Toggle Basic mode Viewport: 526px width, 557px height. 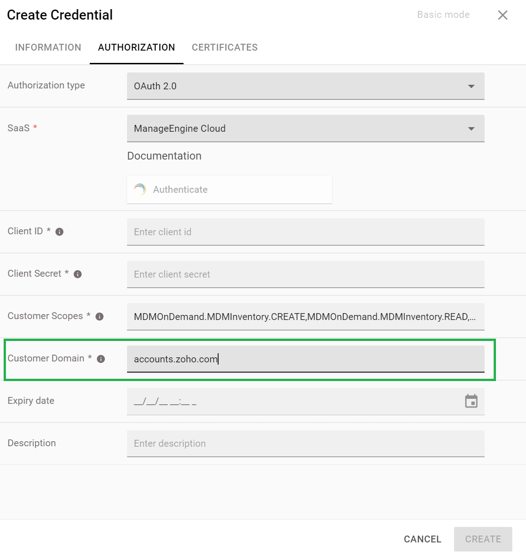coord(443,15)
